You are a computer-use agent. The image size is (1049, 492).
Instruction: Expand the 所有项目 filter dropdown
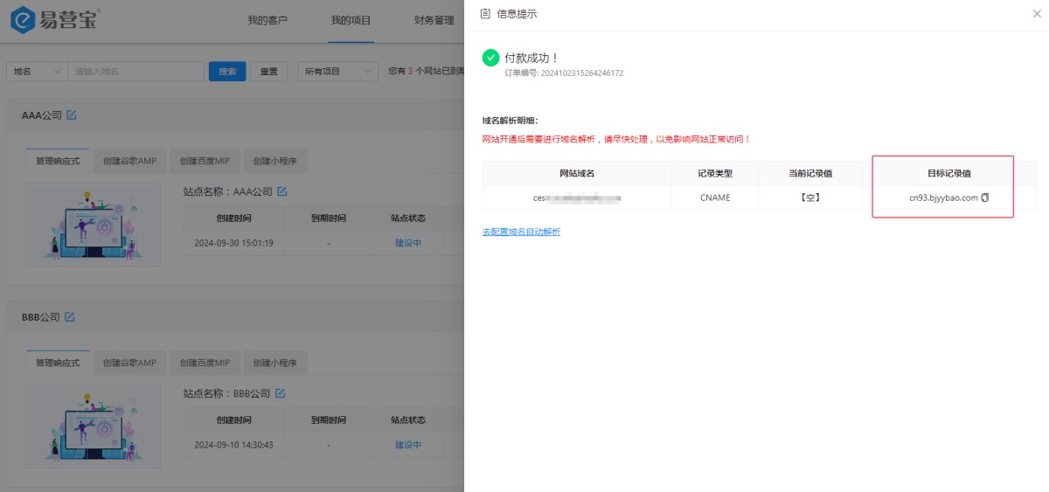click(x=337, y=72)
